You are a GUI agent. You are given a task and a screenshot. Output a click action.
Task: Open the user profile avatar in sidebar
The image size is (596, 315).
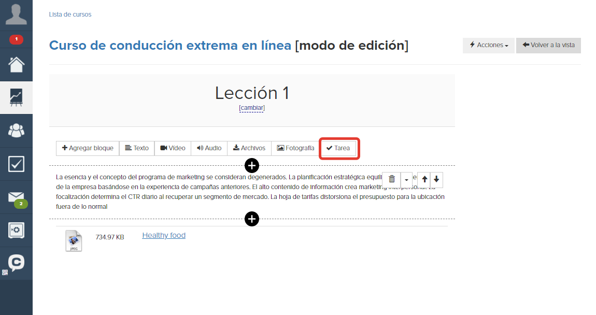(17, 15)
